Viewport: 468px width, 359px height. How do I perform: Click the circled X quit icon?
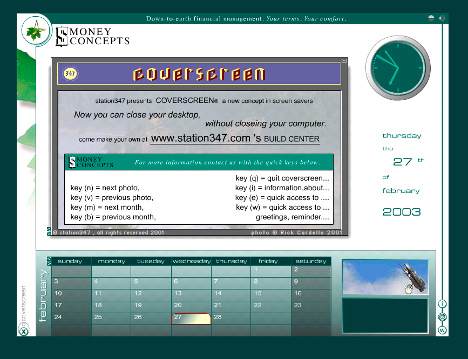point(24,332)
